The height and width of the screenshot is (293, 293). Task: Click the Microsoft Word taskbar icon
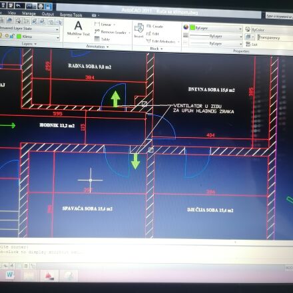pos(9,274)
